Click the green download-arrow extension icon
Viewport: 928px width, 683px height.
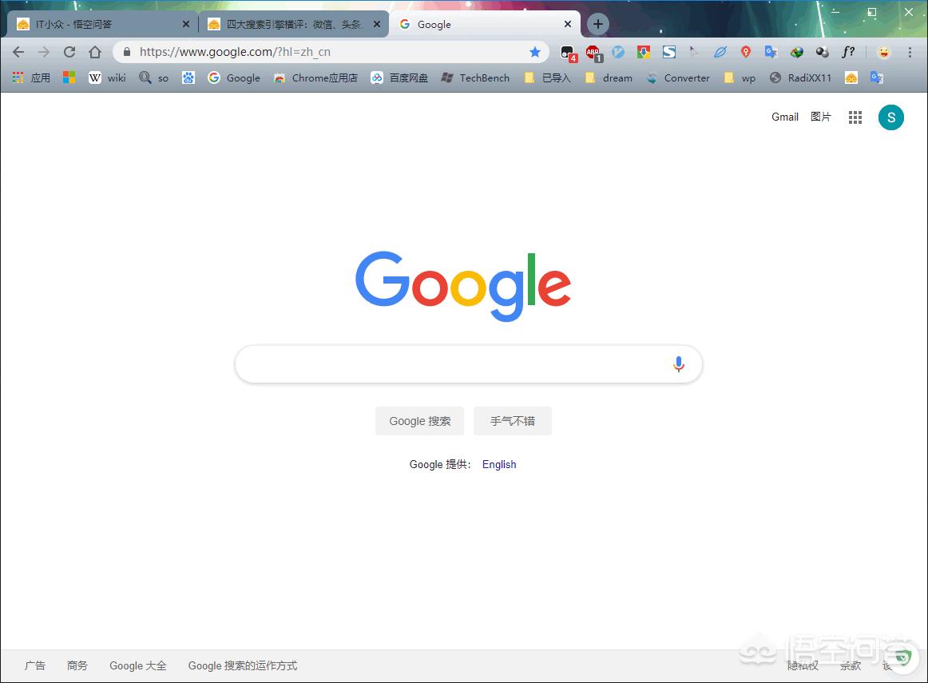pyautogui.click(x=644, y=52)
